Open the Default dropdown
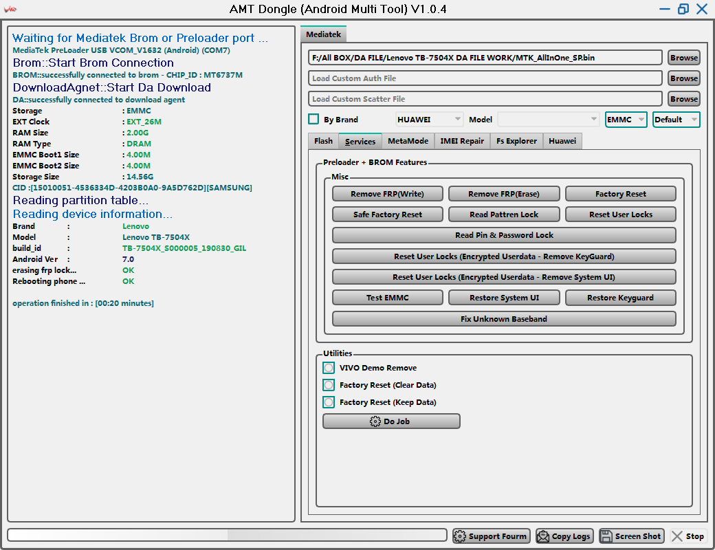Viewport: 715px width, 550px height. (676, 120)
